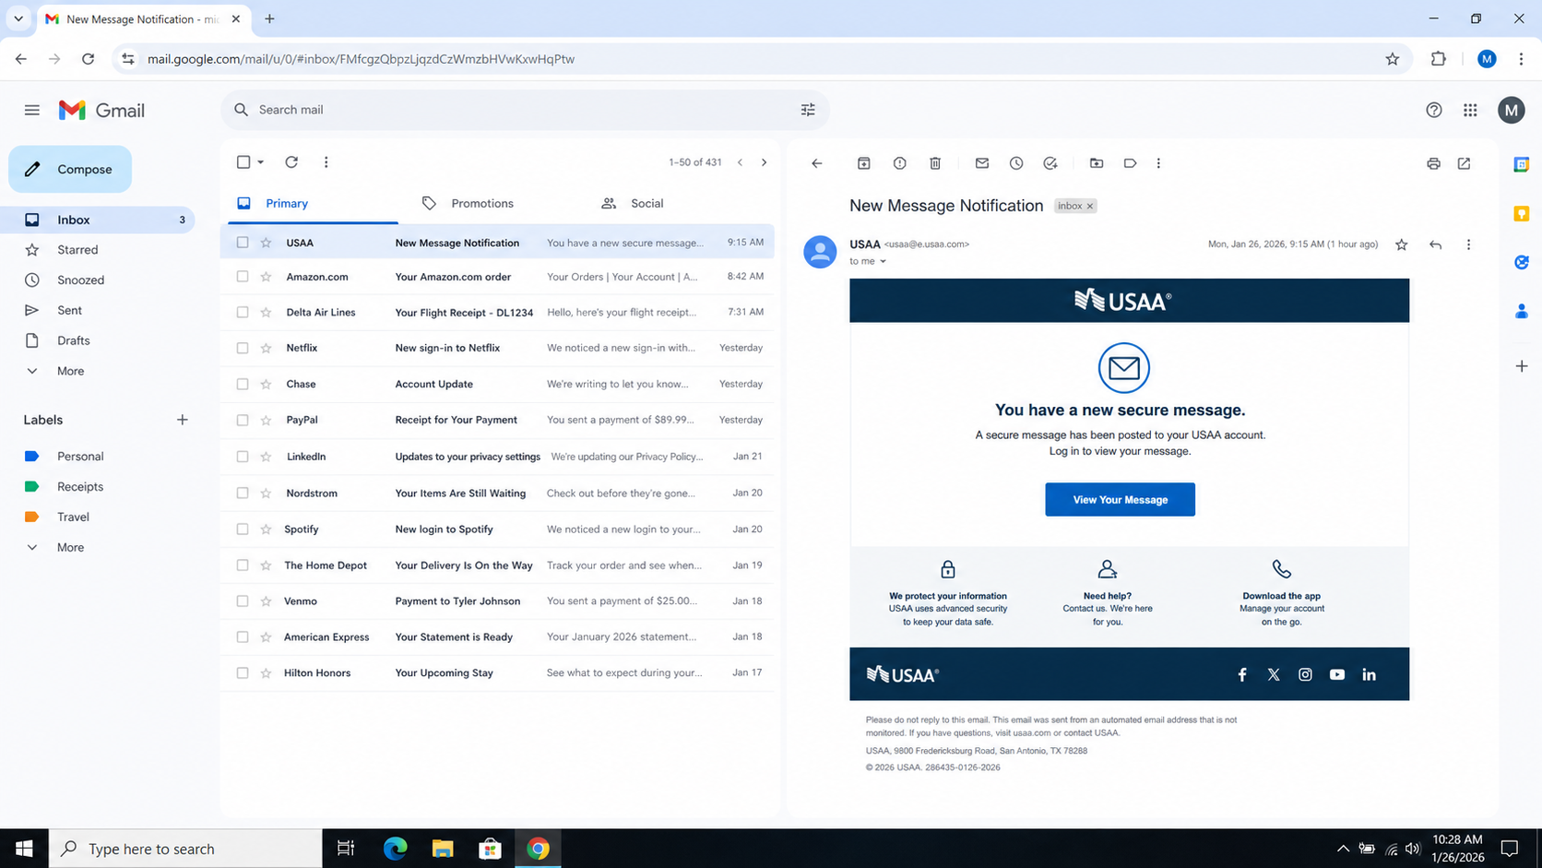This screenshot has height=868, width=1542.
Task: Open select-all dropdown arrow
Action: pyautogui.click(x=261, y=162)
